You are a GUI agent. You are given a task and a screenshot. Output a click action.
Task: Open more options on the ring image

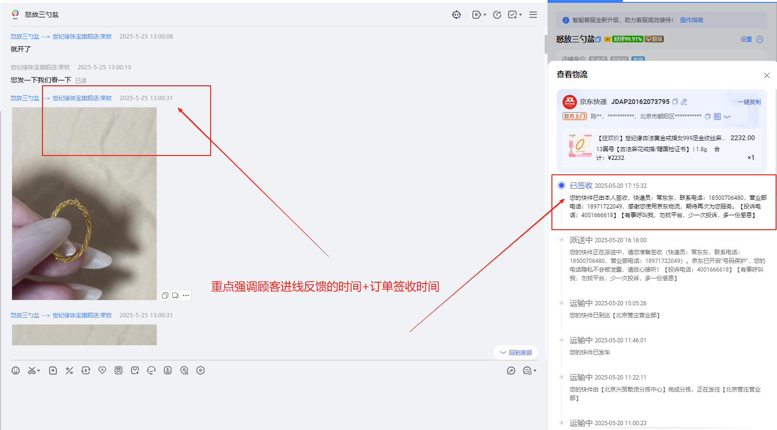[x=186, y=295]
